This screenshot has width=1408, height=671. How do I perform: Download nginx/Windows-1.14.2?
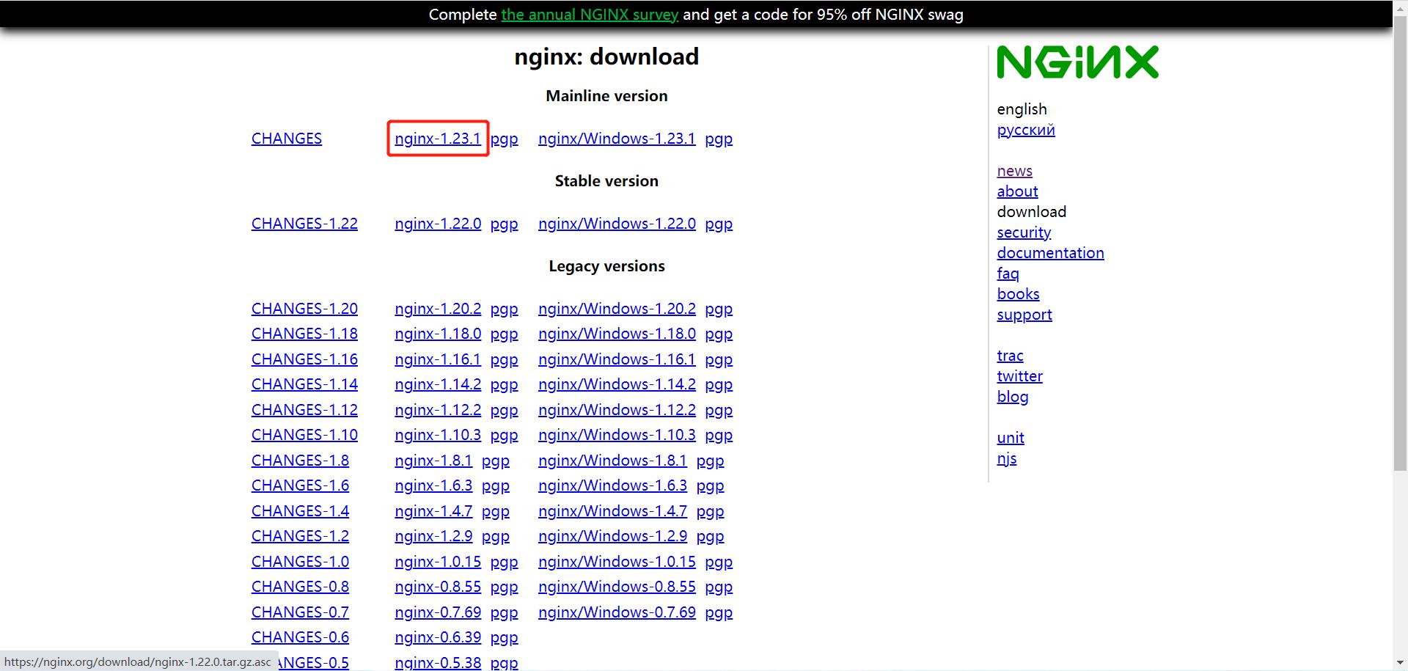tap(617, 384)
